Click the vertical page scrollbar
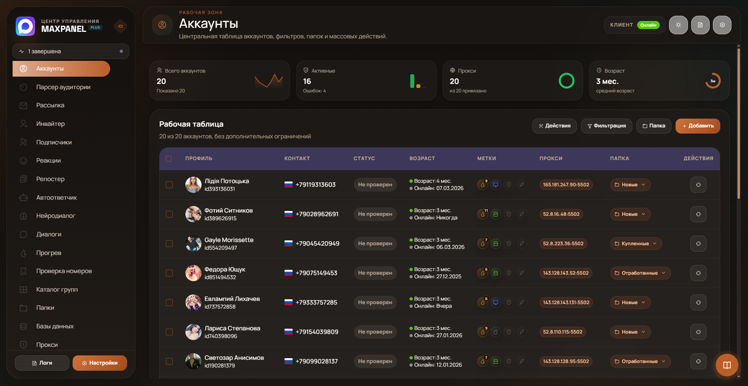 point(739,123)
